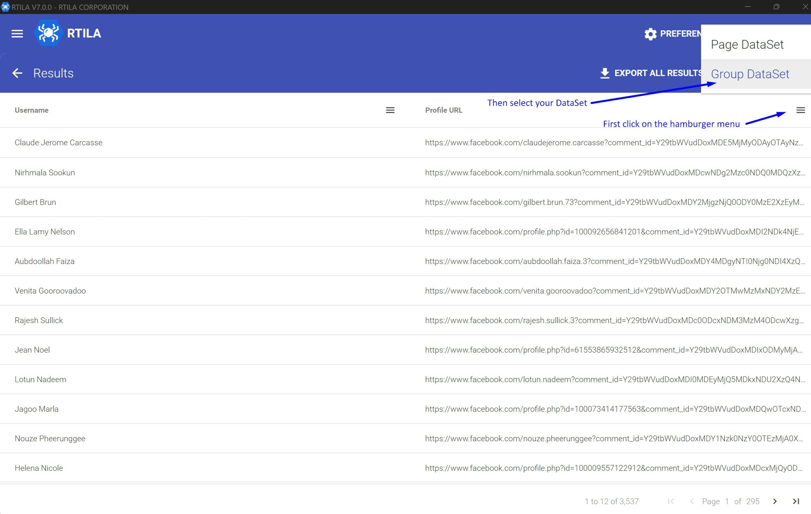The image size is (811, 514).
Task: Click the profile URL with id 61553865932512
Action: pos(614,350)
